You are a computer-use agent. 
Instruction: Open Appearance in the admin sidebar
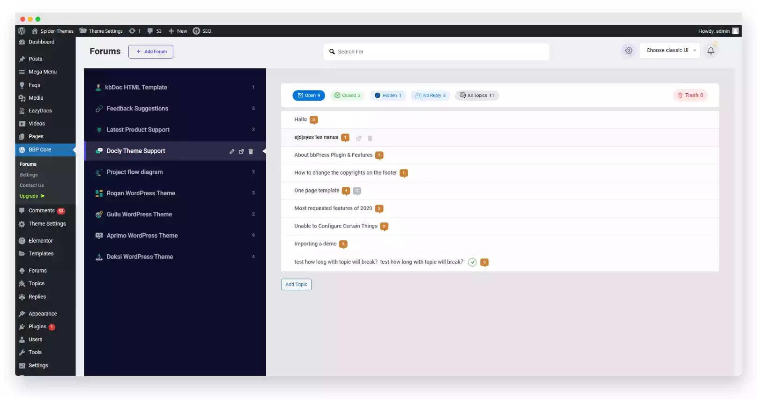coord(43,314)
